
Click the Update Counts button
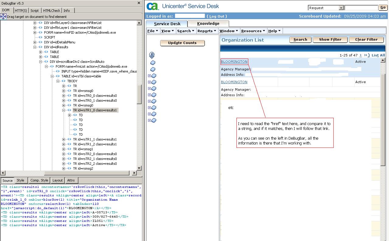click(x=182, y=43)
